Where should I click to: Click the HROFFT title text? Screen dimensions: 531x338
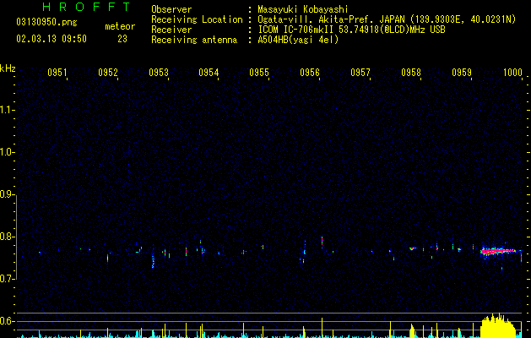coord(86,7)
